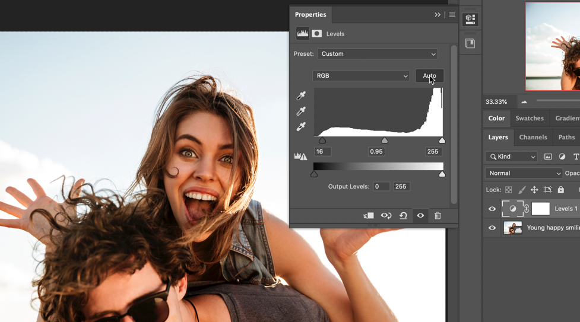Click the view previous state icon
Image resolution: width=580 pixels, height=322 pixels.
(386, 216)
